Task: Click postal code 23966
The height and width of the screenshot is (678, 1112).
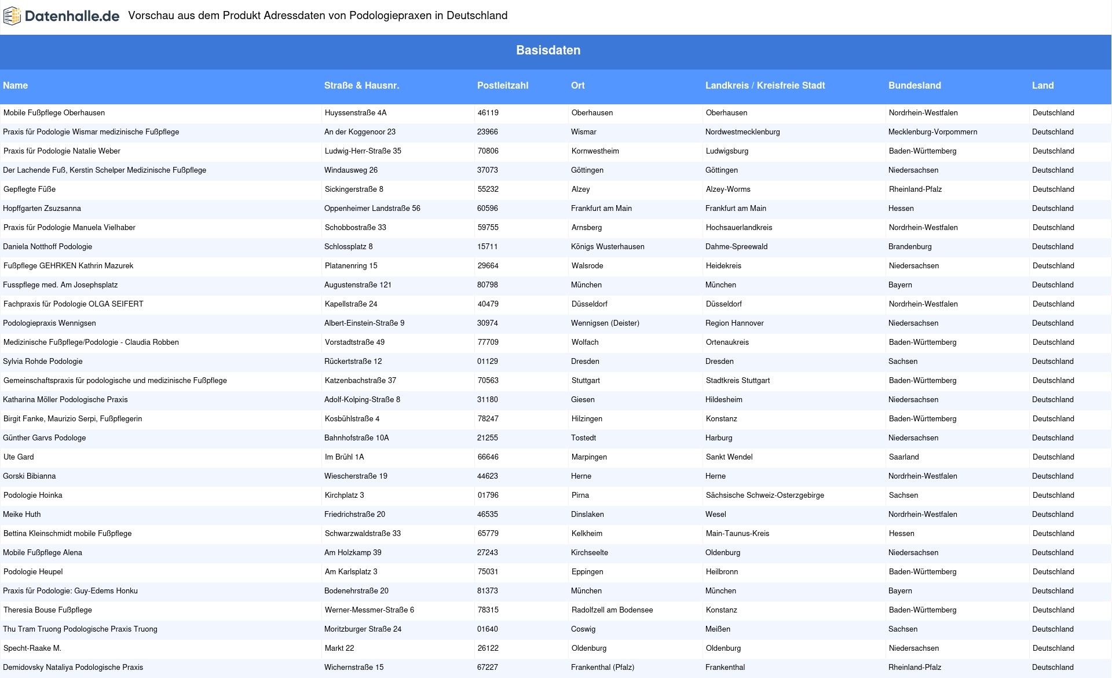Action: (x=488, y=132)
